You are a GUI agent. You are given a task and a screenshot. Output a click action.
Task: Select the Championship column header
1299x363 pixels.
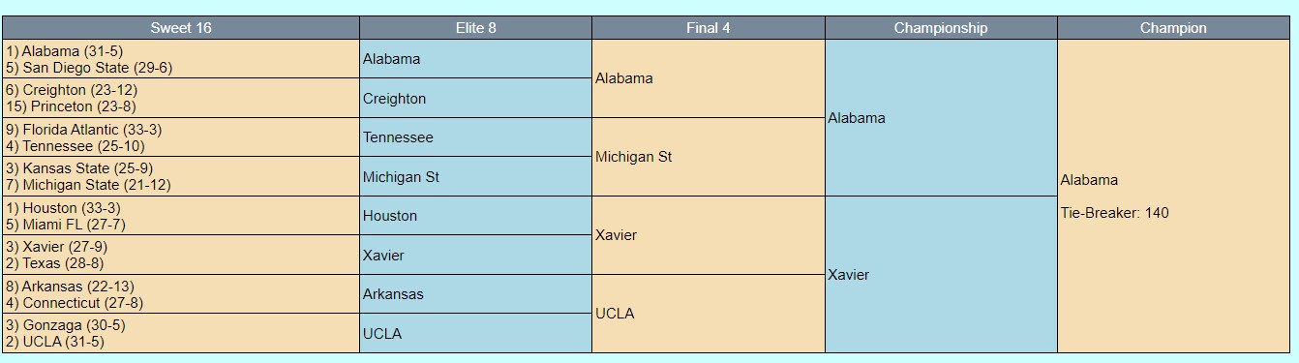pyautogui.click(x=941, y=28)
